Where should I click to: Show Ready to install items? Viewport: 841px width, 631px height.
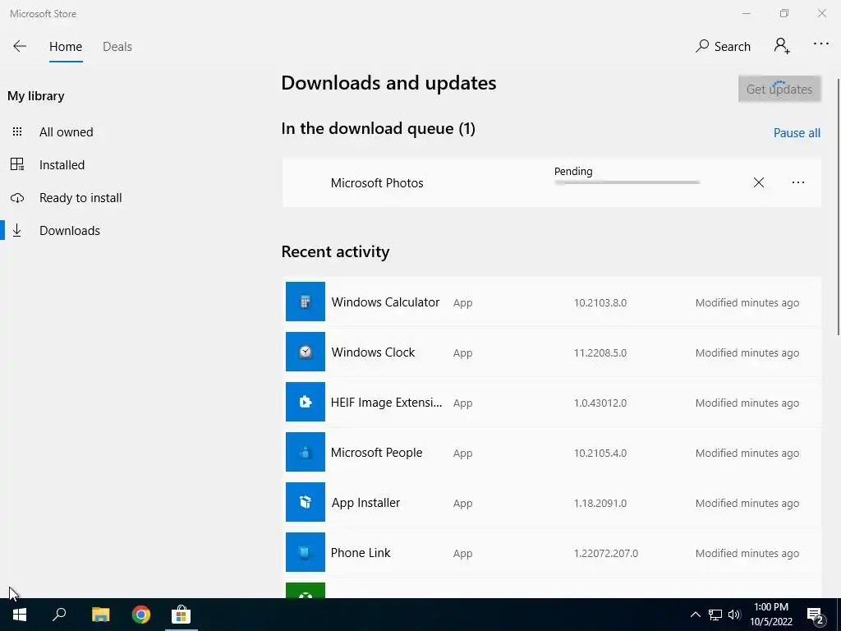click(x=80, y=197)
